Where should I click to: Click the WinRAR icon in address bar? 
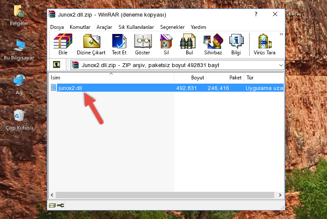click(75, 65)
